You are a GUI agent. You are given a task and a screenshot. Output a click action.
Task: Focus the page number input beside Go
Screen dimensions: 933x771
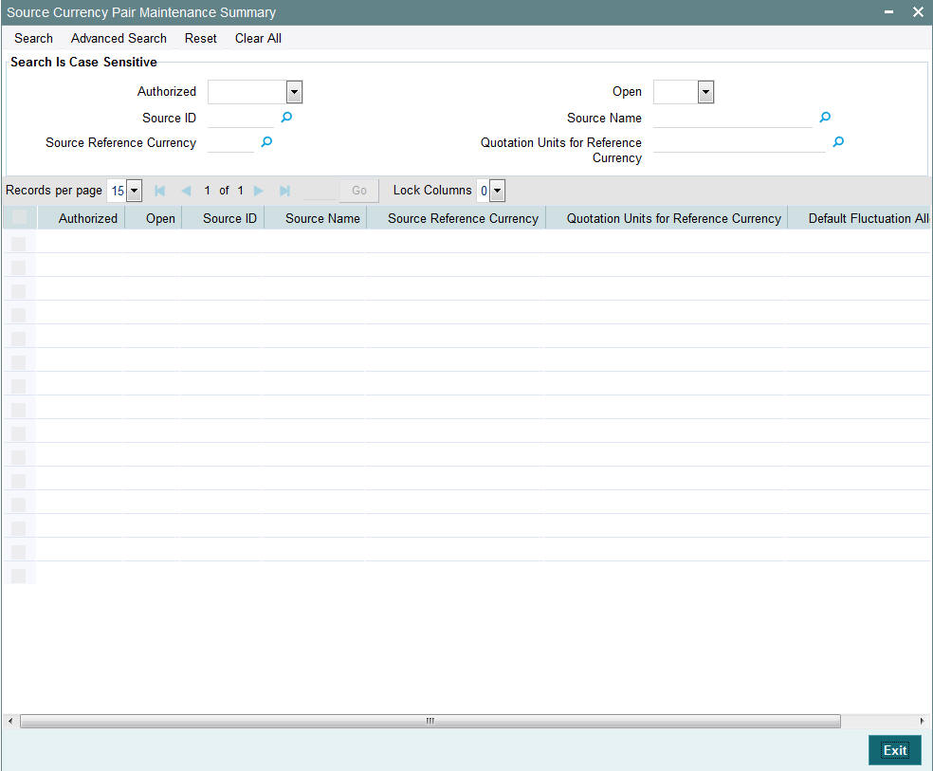pyautogui.click(x=320, y=191)
